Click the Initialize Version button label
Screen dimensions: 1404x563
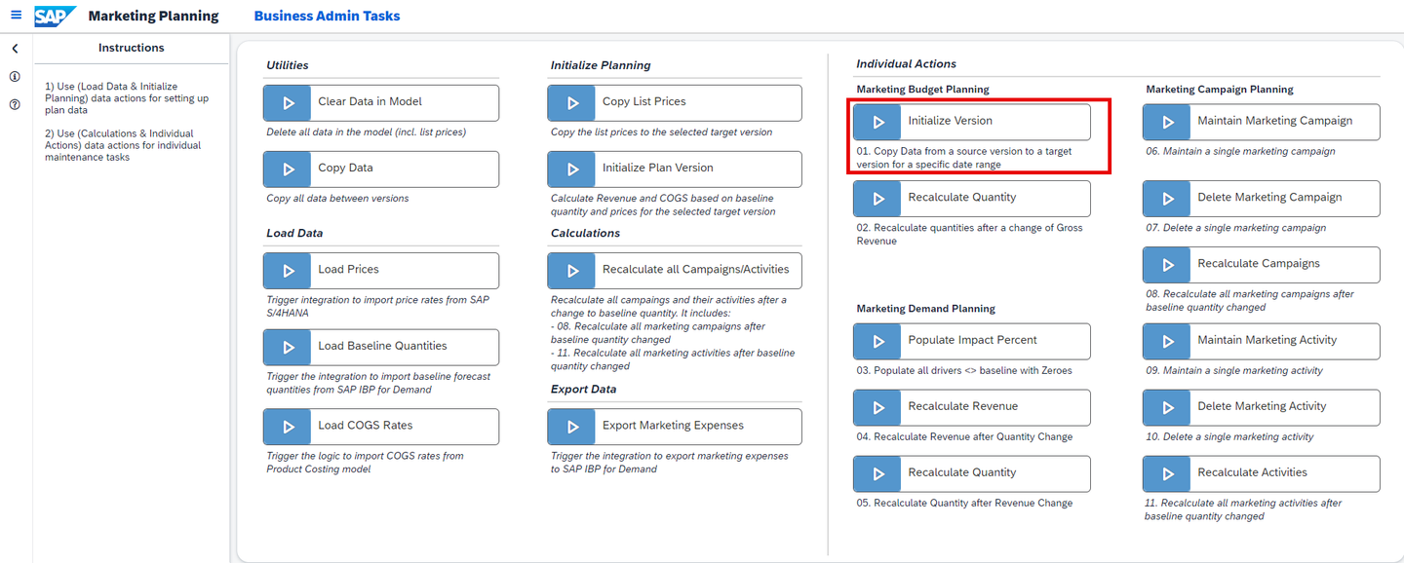[x=950, y=121]
